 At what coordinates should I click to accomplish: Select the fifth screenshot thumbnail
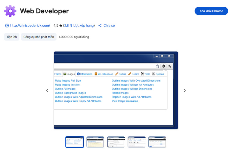[x=157, y=142]
